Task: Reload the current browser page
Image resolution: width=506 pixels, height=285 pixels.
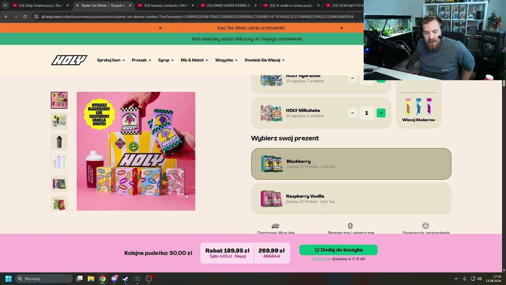Action: (x=25, y=17)
